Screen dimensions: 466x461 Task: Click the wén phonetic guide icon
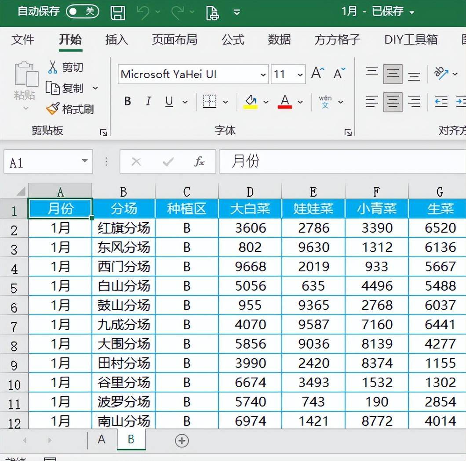[x=325, y=102]
